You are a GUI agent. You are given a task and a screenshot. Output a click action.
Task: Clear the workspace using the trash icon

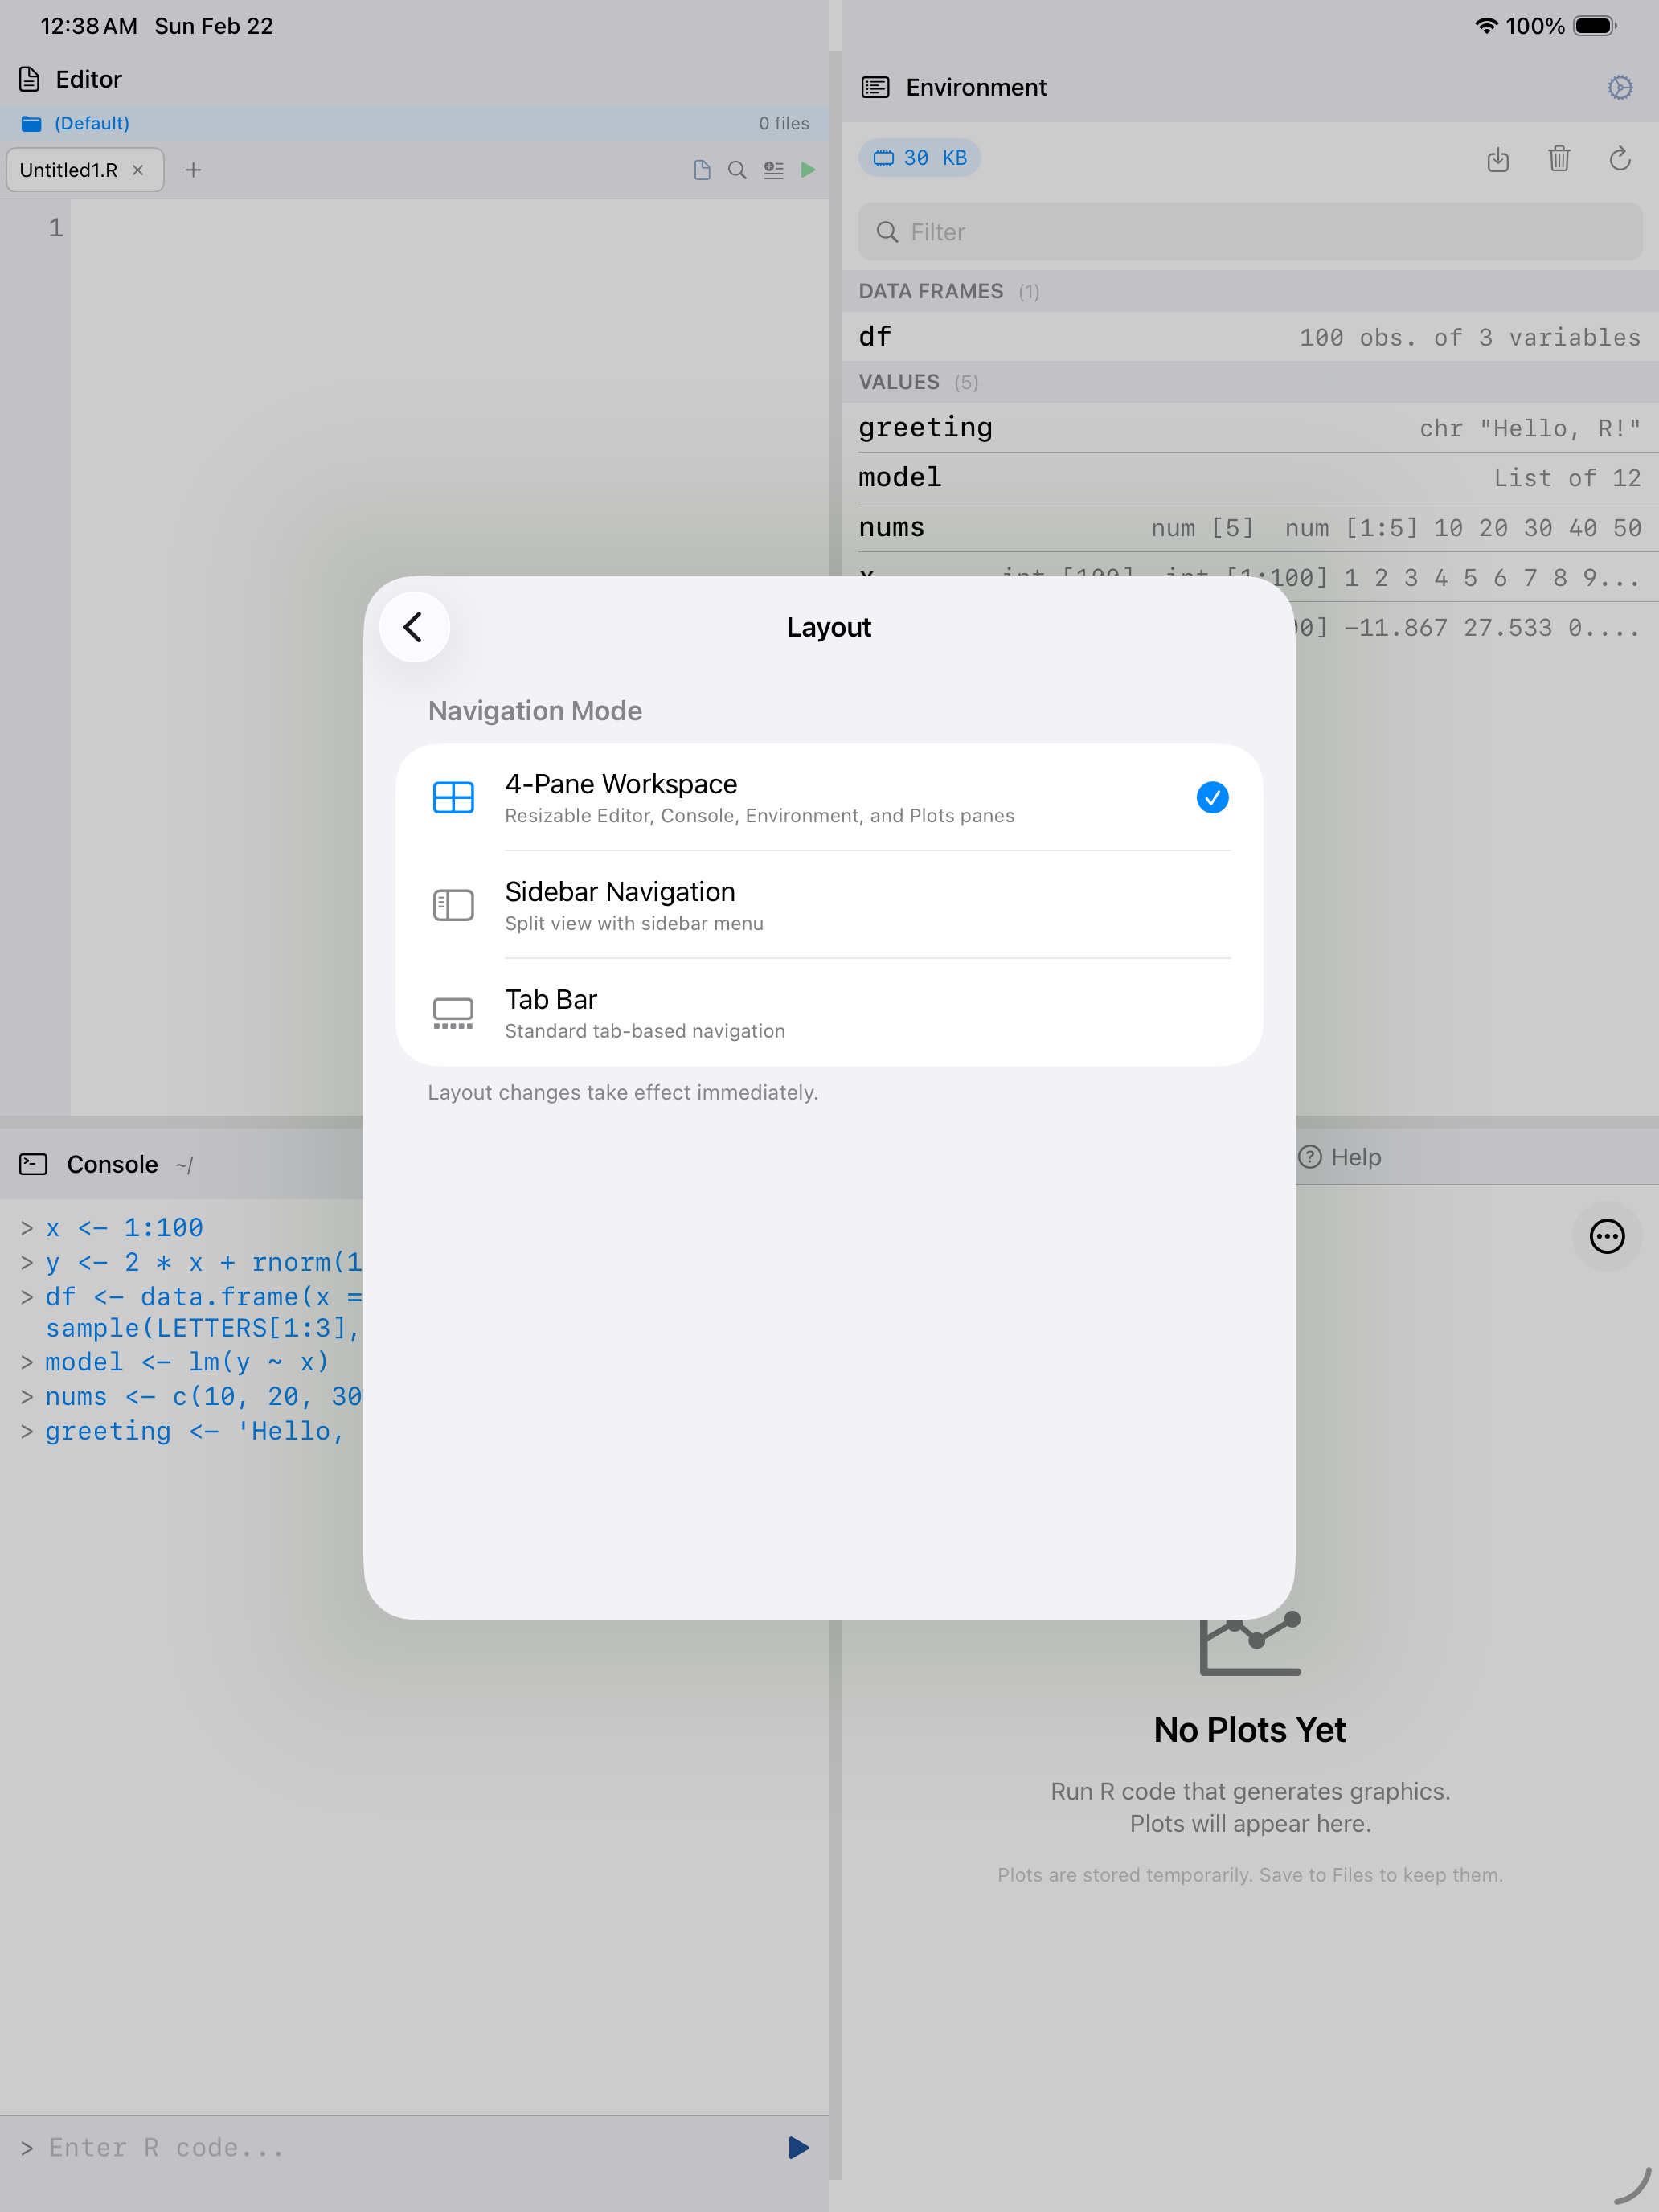click(x=1559, y=159)
